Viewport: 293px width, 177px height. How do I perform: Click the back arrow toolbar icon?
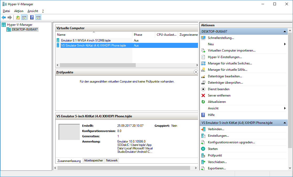[x=4, y=18]
